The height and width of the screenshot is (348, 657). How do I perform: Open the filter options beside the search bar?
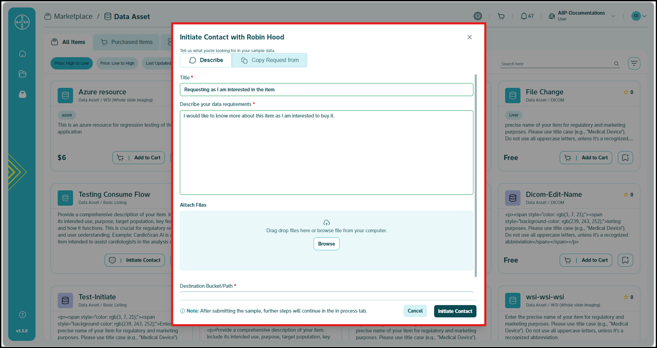[634, 63]
